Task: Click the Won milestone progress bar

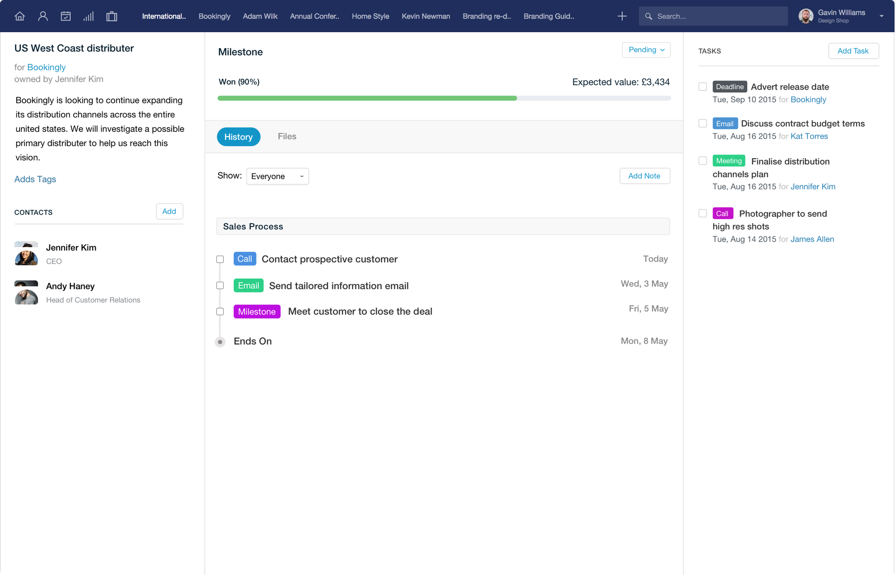Action: click(444, 98)
